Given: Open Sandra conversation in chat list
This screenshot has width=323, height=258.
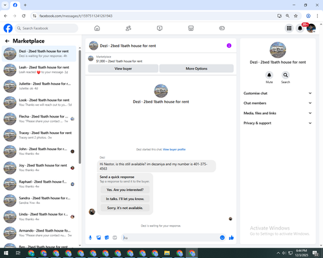Looking at the screenshot, I should (x=39, y=201).
